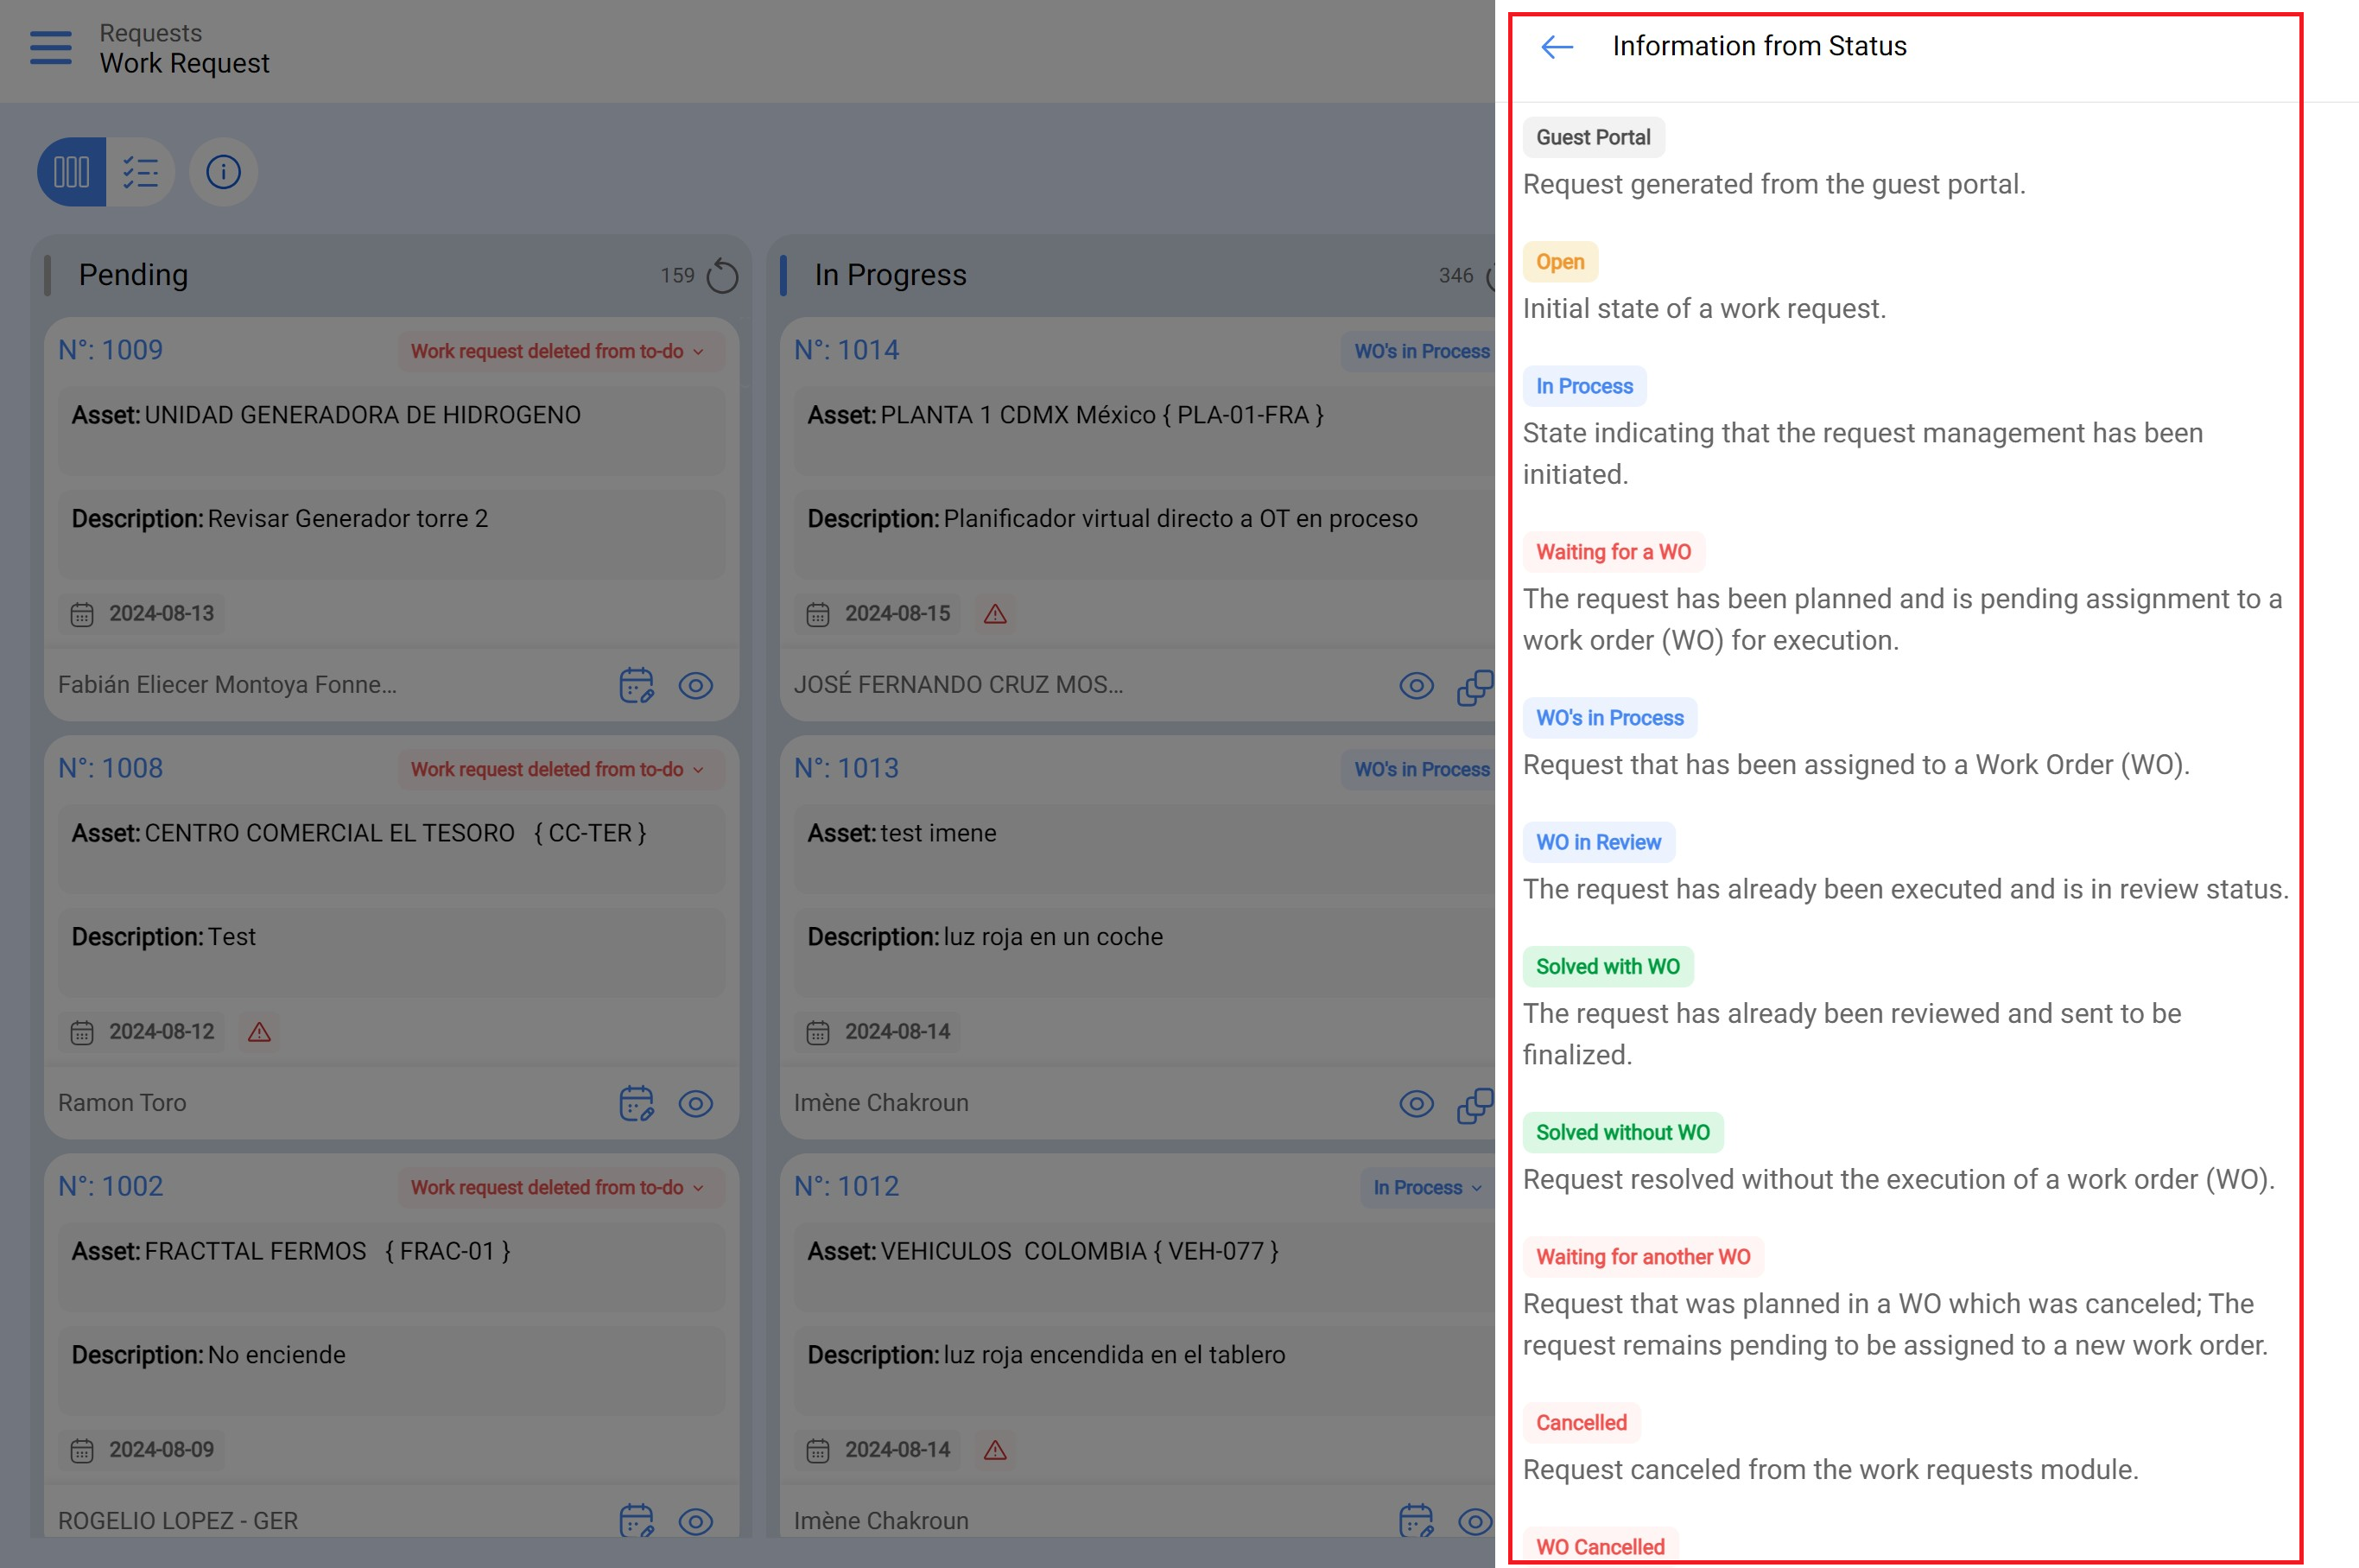Click the In Process status badge in panel
Image resolution: width=2359 pixels, height=1568 pixels.
(x=1584, y=386)
